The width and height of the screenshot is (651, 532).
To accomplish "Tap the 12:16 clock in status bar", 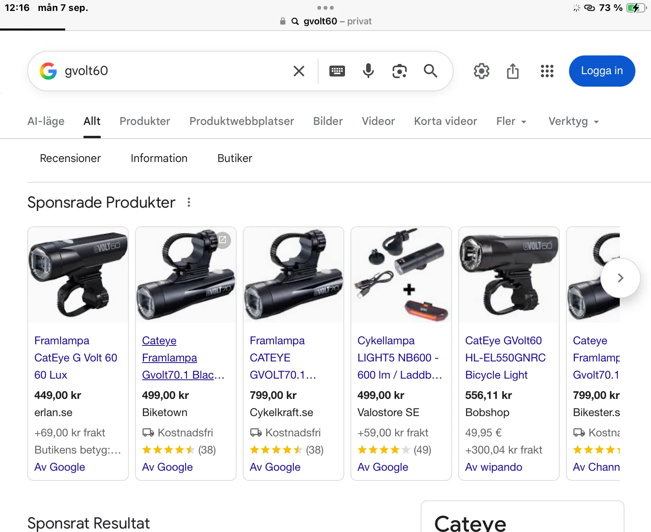I will tap(17, 8).
